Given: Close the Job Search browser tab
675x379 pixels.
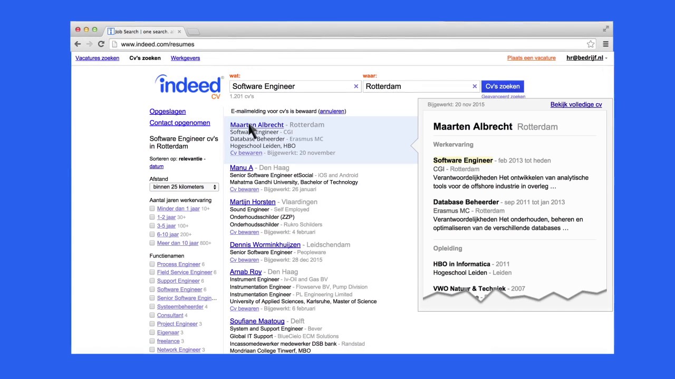Looking at the screenshot, I should 179,32.
